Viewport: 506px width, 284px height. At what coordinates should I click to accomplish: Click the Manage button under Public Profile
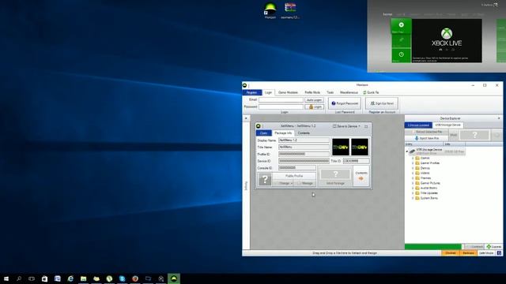point(305,183)
